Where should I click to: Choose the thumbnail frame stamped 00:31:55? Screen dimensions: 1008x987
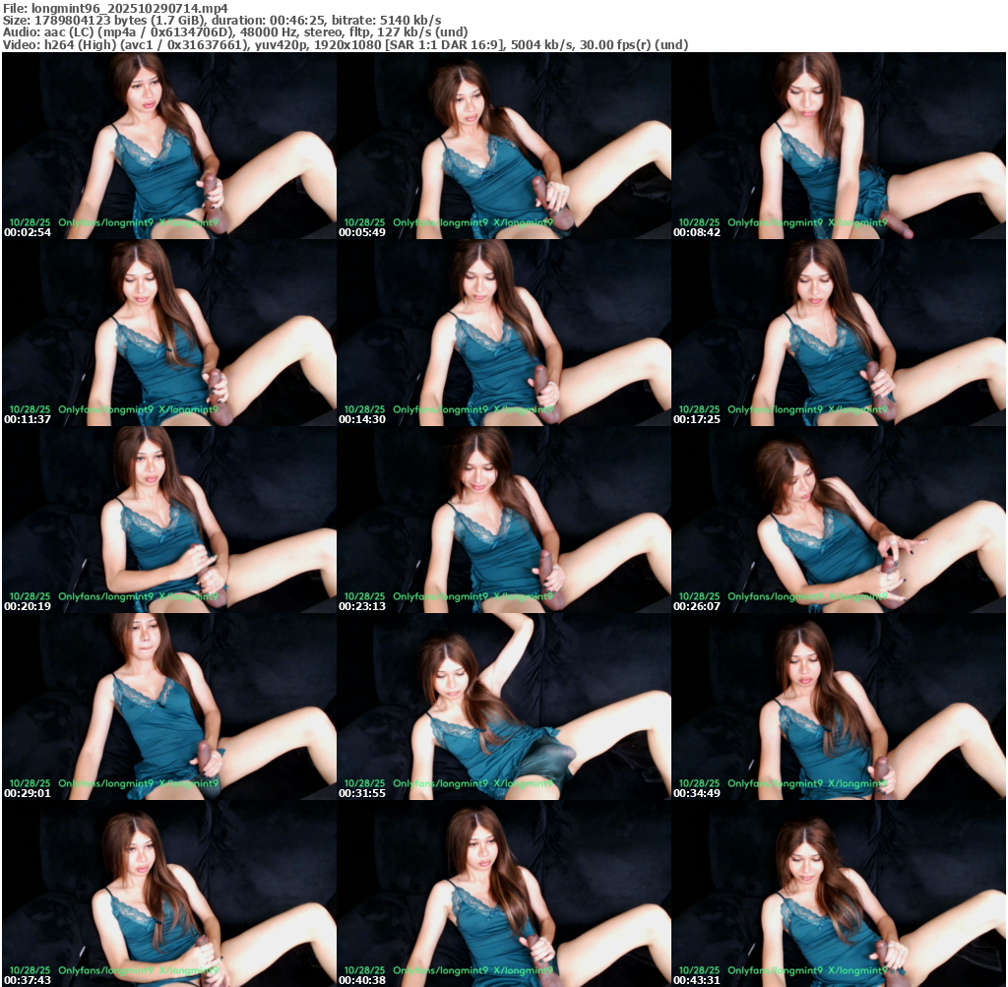tap(504, 707)
